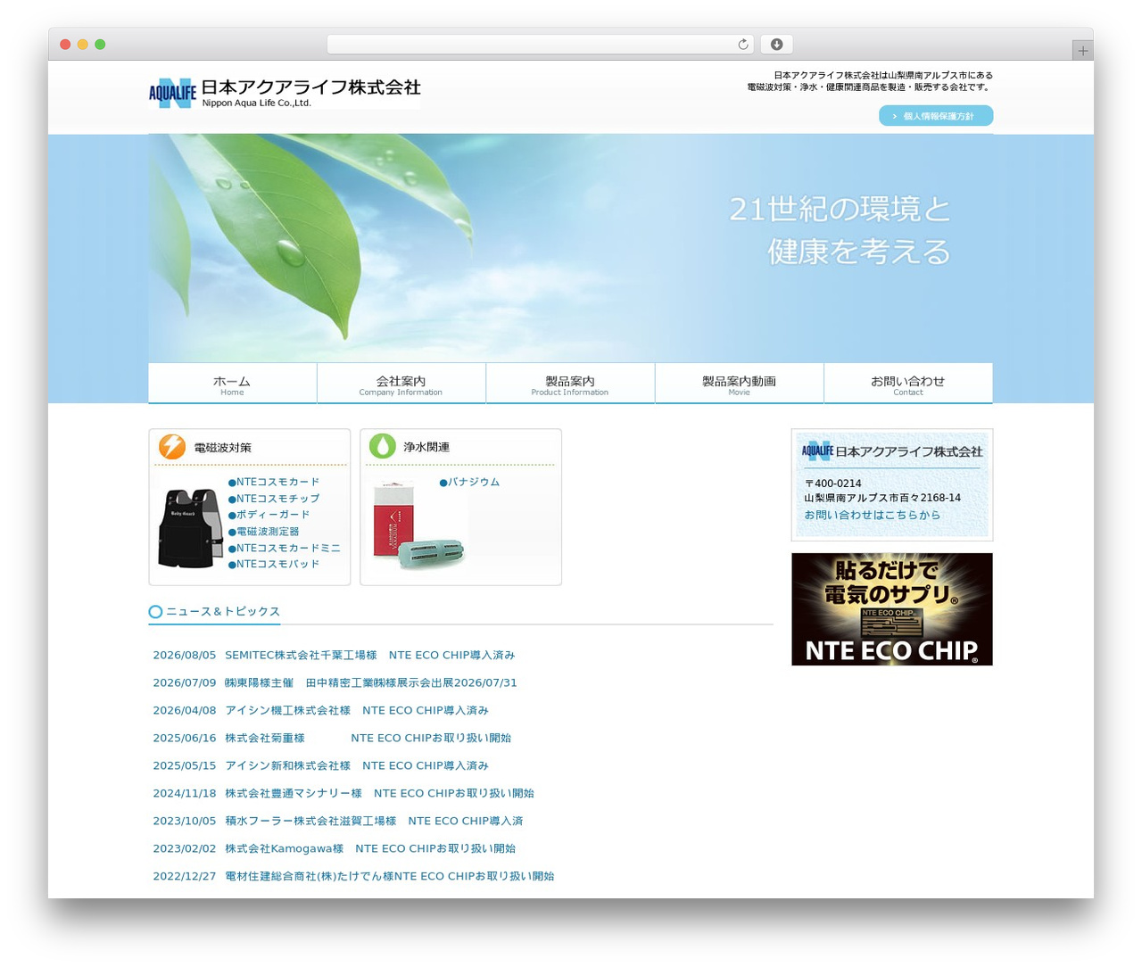Click the download arrow icon in toolbar

[x=776, y=45]
